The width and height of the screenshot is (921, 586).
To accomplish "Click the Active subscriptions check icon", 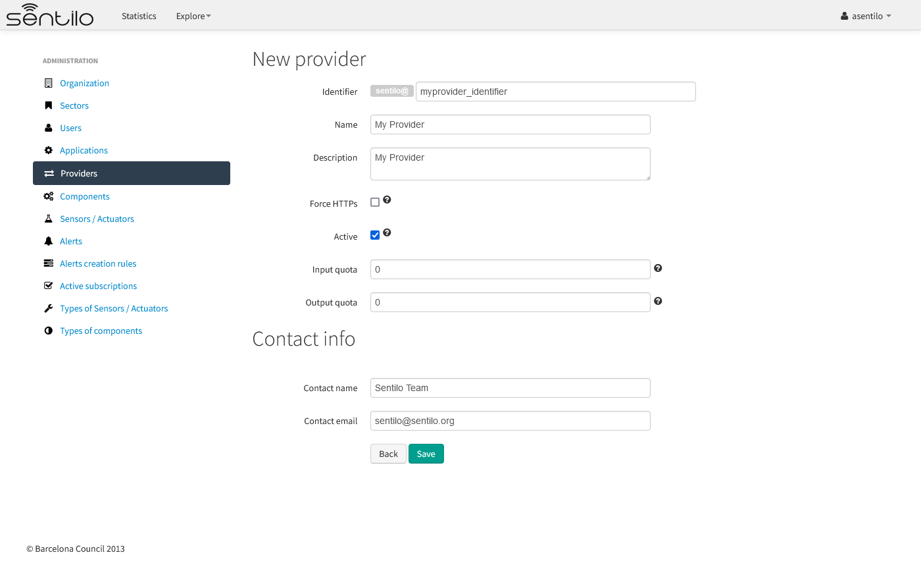I will click(48, 286).
